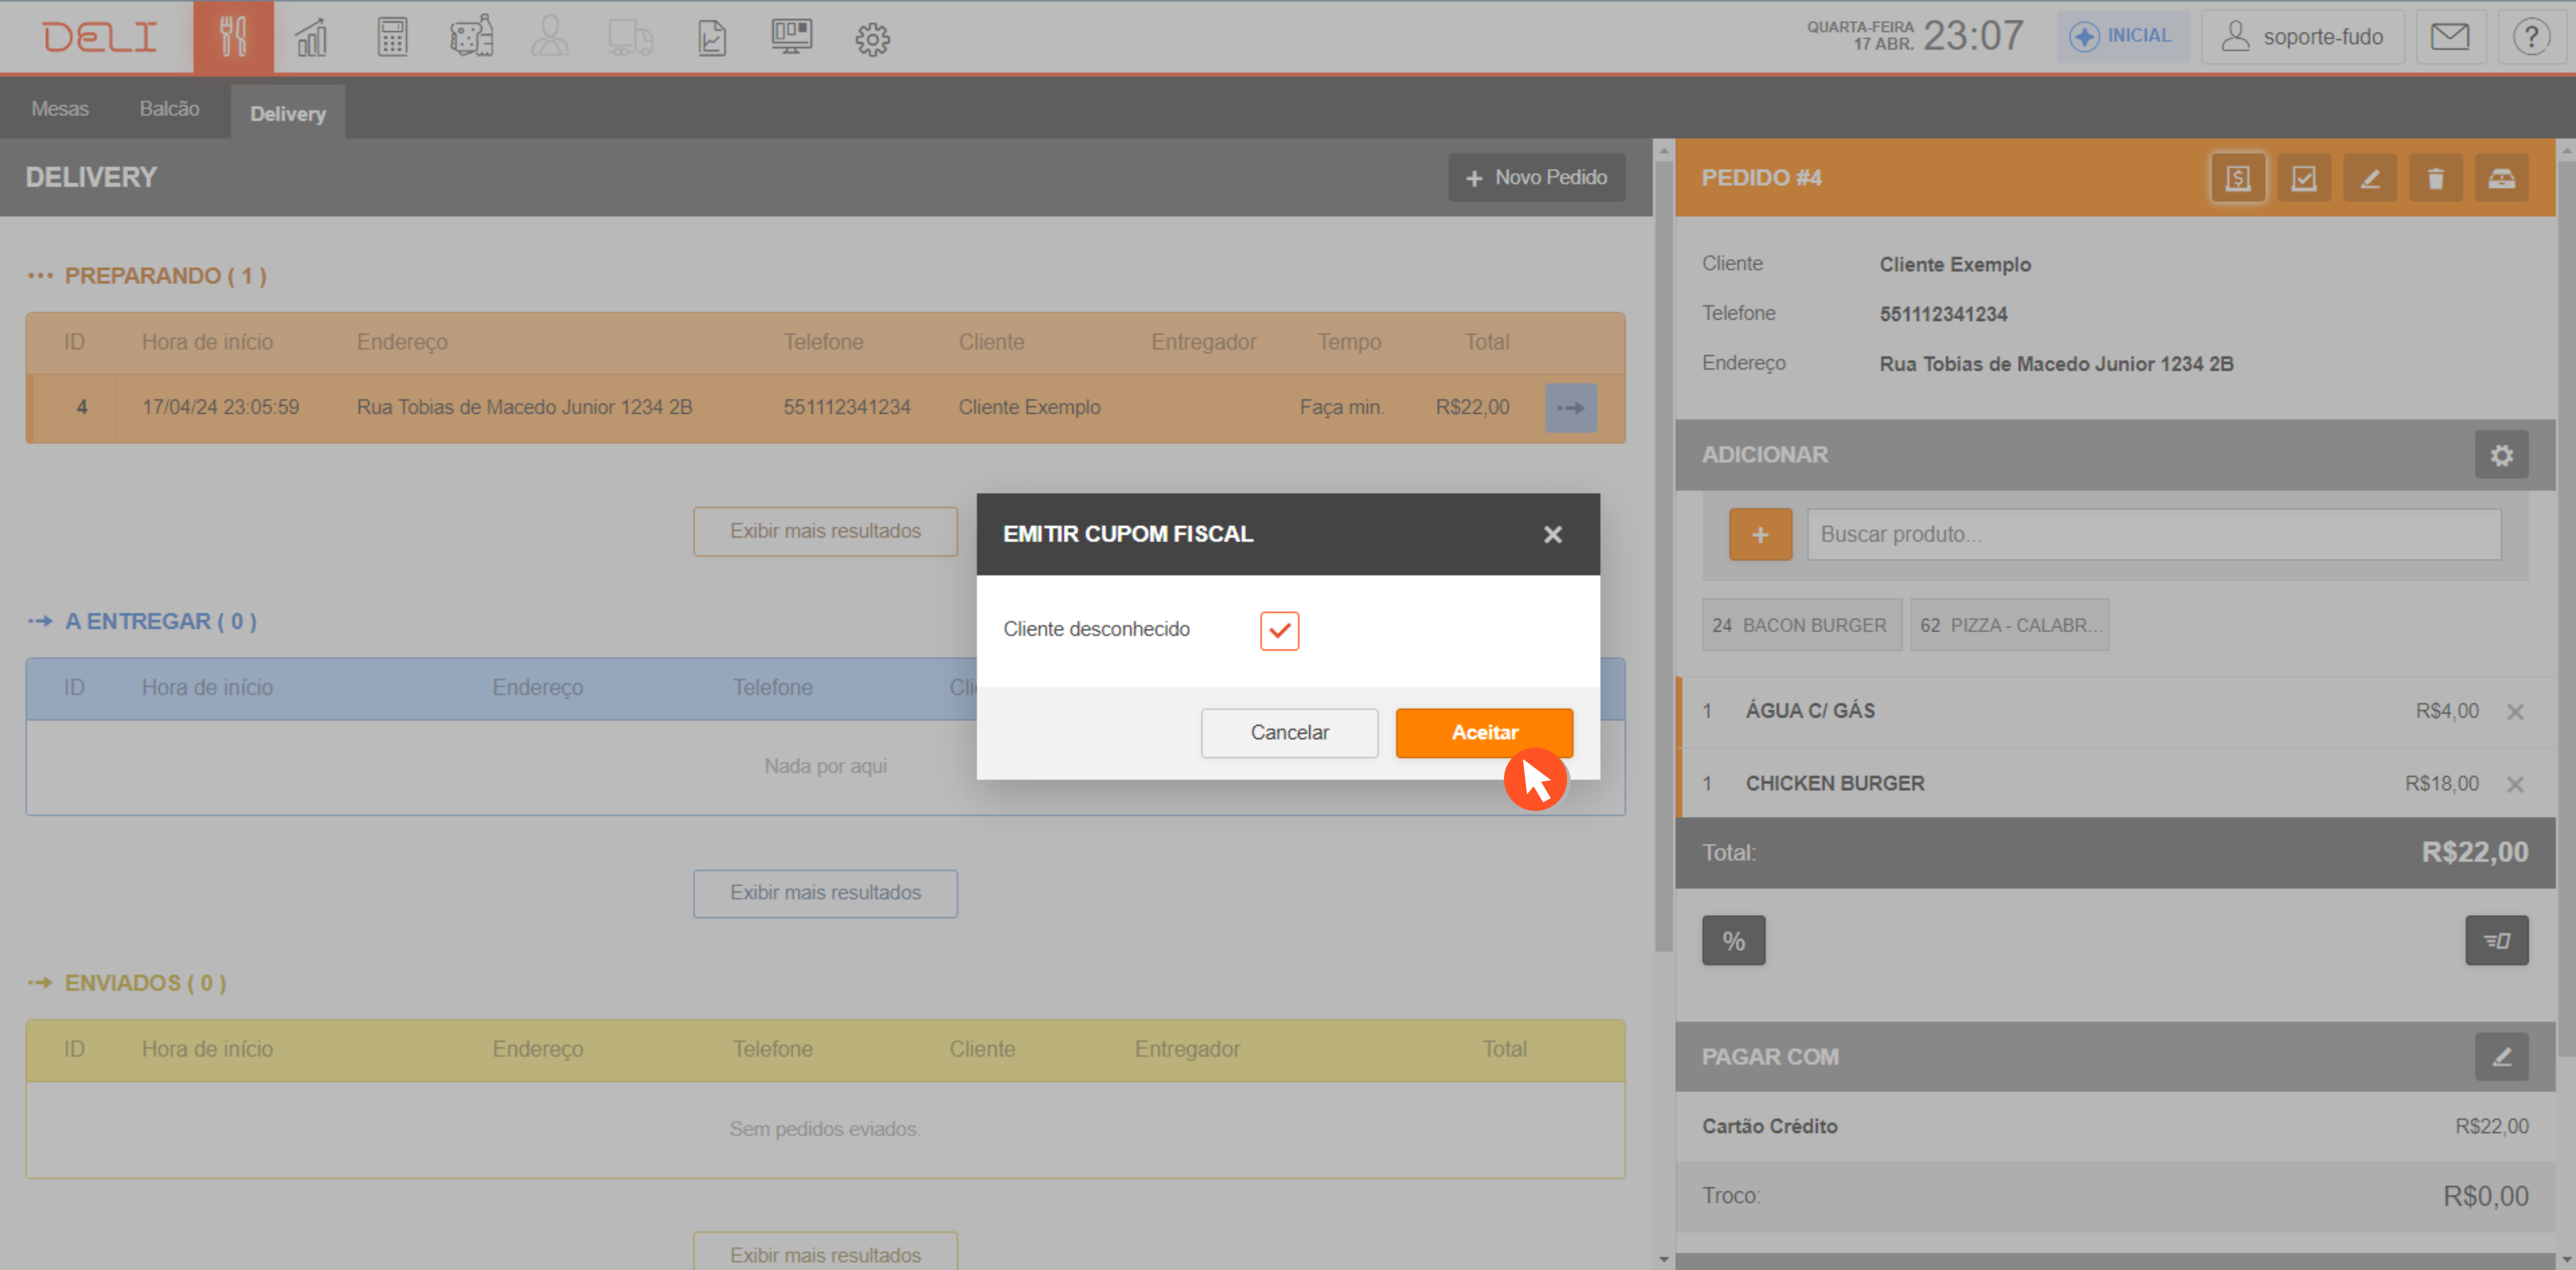Click phone 551112341234 in order panel
Screen dimensions: 2576x1270
(1942, 314)
